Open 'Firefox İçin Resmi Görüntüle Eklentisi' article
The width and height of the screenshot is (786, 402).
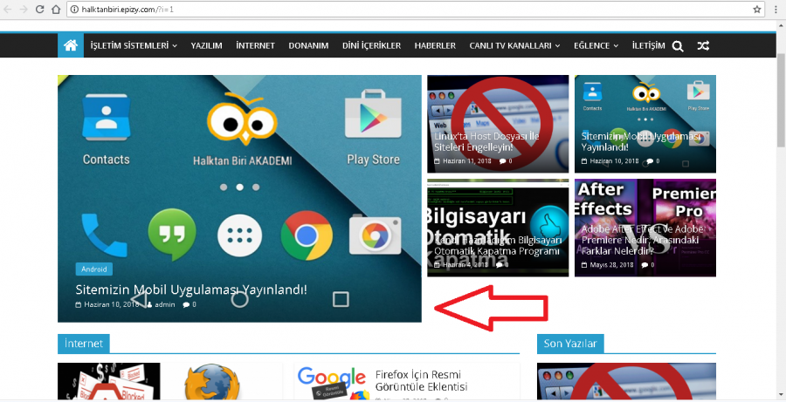coord(421,380)
